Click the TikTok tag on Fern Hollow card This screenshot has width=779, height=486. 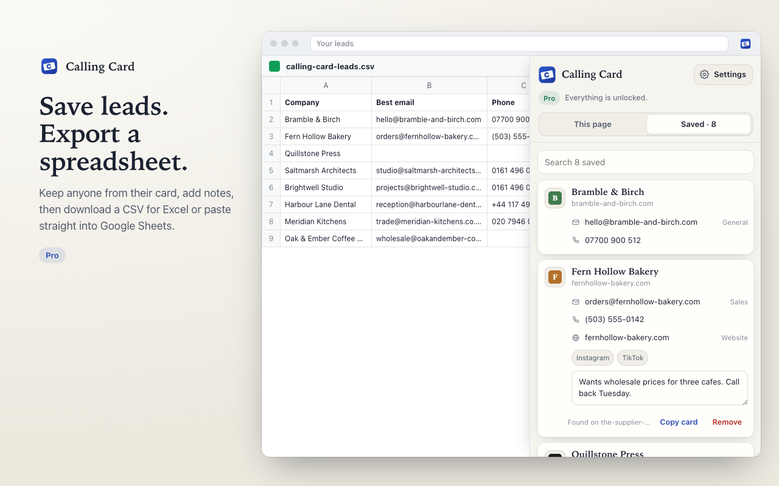(x=633, y=358)
